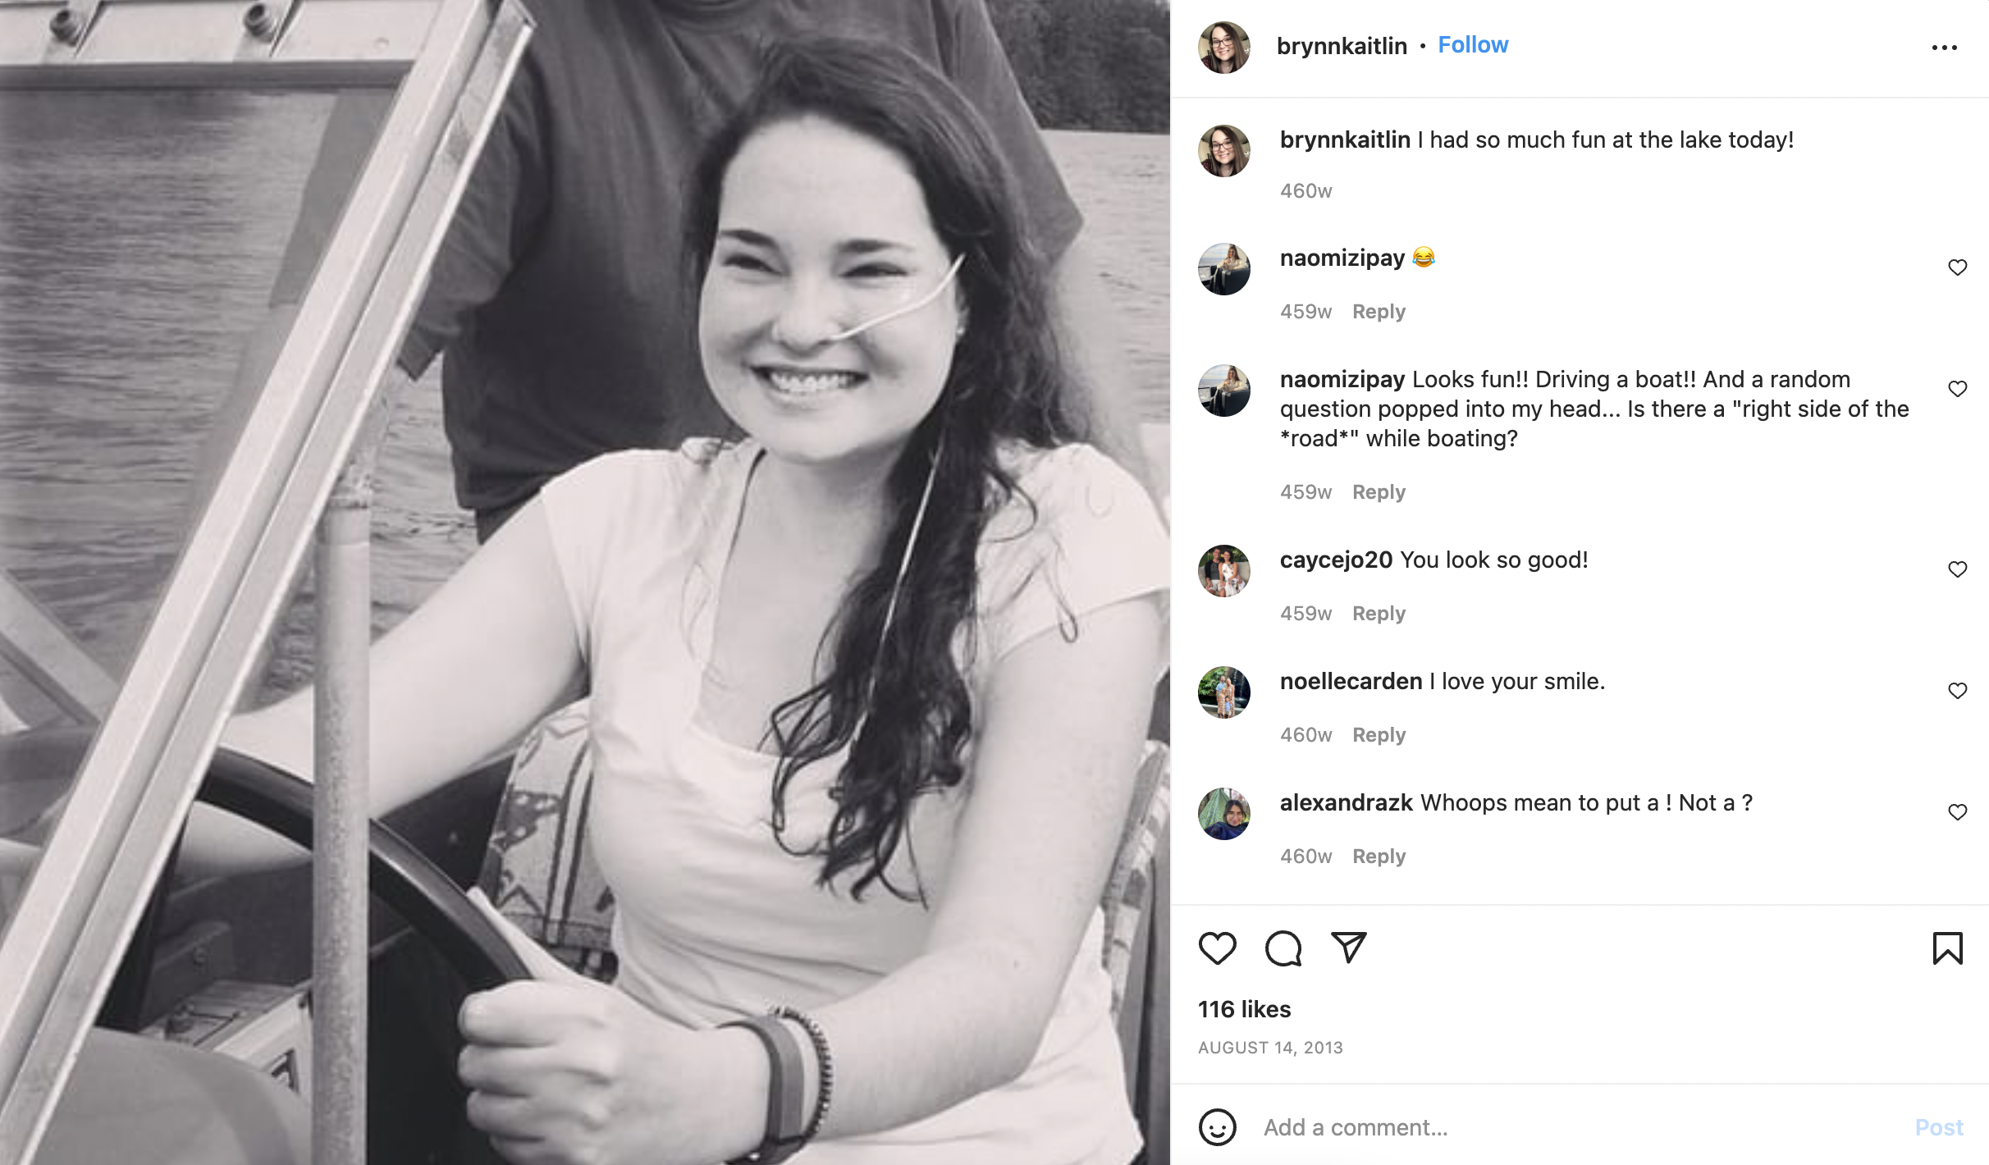Viewport: 1989px width, 1165px height.
Task: Open the comment bubble icon
Action: coord(1283,948)
